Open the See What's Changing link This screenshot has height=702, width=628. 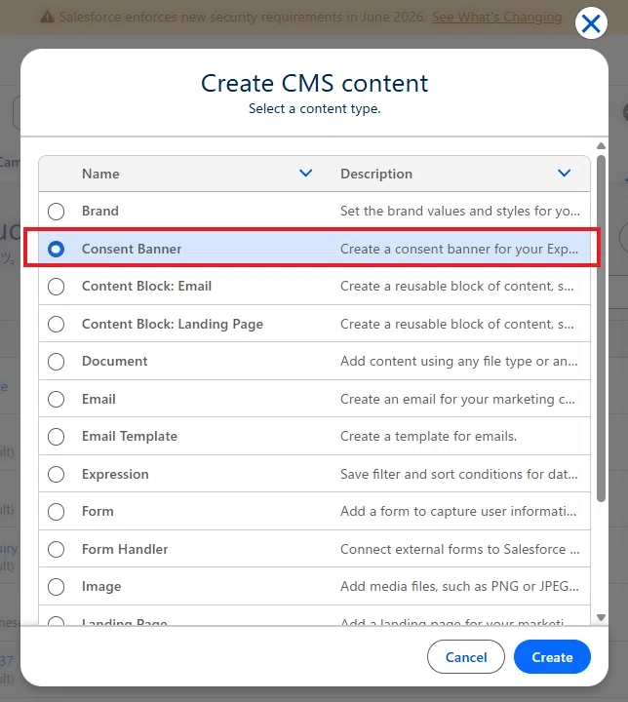[496, 17]
